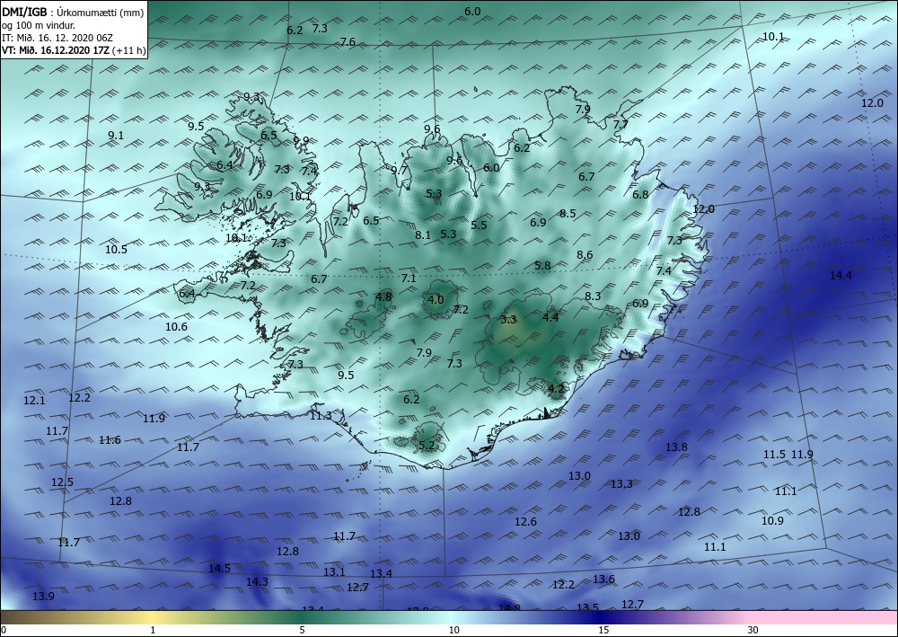Click the map value "5.5"
This screenshot has width=898, height=637.
click(x=479, y=225)
